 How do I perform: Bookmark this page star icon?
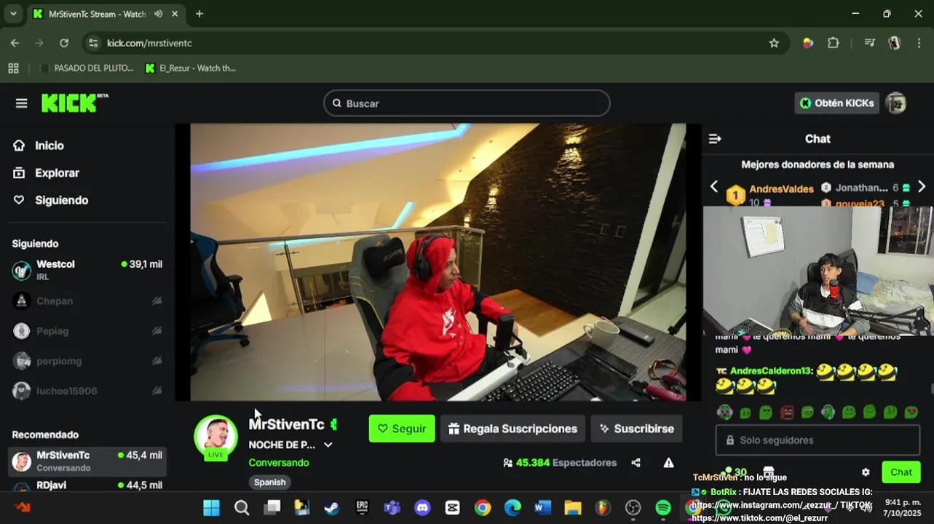pyautogui.click(x=774, y=43)
